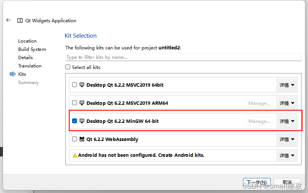
Task: Click Manage button for MinGW 64-bit kit
Action: click(x=259, y=121)
